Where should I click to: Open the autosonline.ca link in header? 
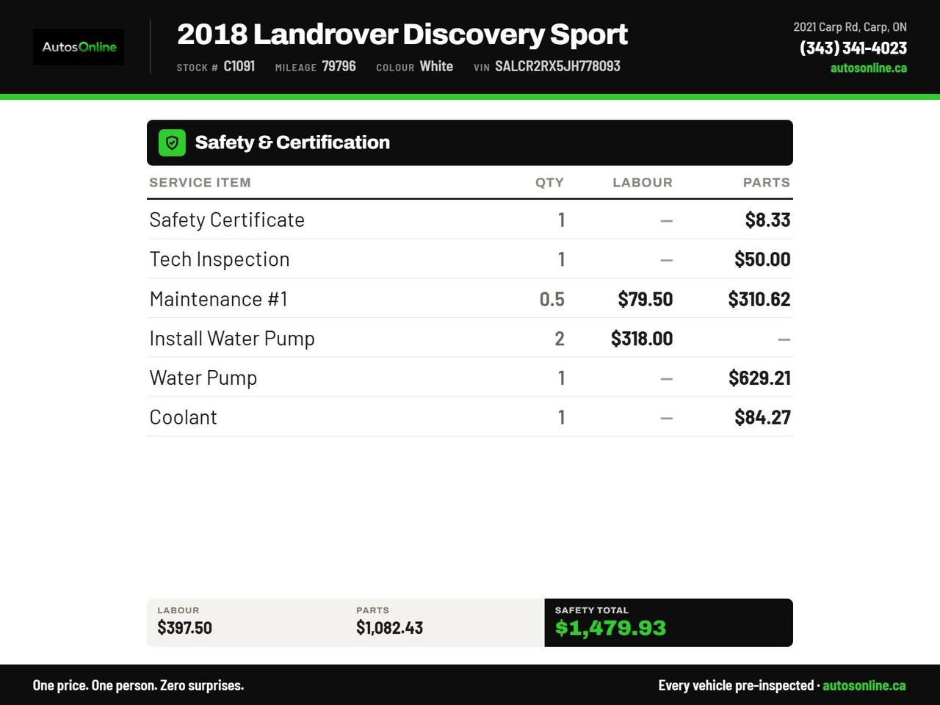pyautogui.click(x=868, y=68)
